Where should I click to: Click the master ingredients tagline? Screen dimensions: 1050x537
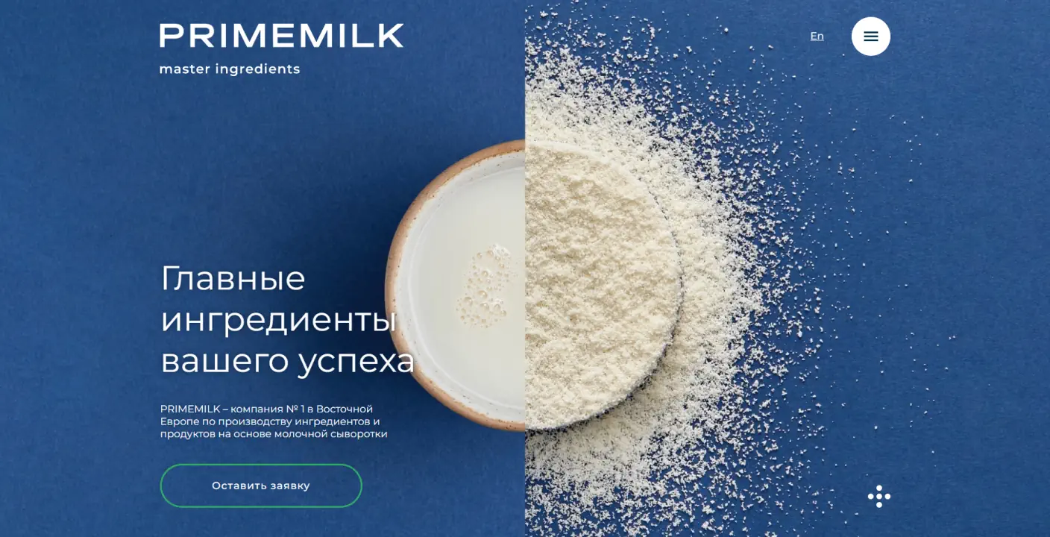(230, 69)
